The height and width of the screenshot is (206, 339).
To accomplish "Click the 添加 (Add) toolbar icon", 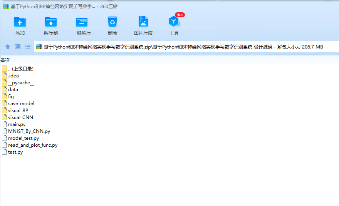I will coord(20,22).
